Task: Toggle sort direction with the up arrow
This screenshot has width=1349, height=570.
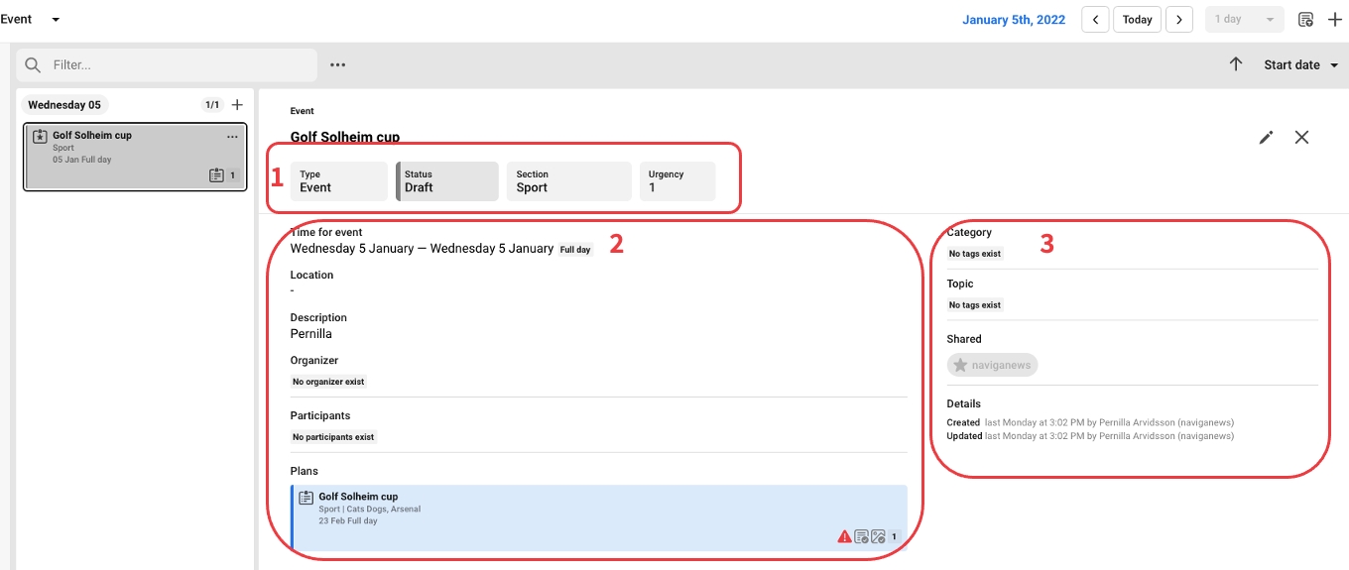Action: coord(1236,64)
